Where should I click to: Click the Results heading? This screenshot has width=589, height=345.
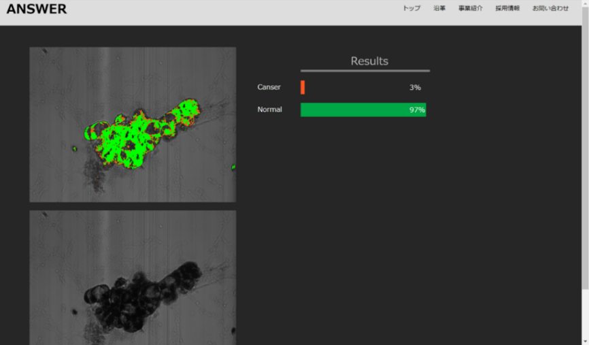click(369, 61)
